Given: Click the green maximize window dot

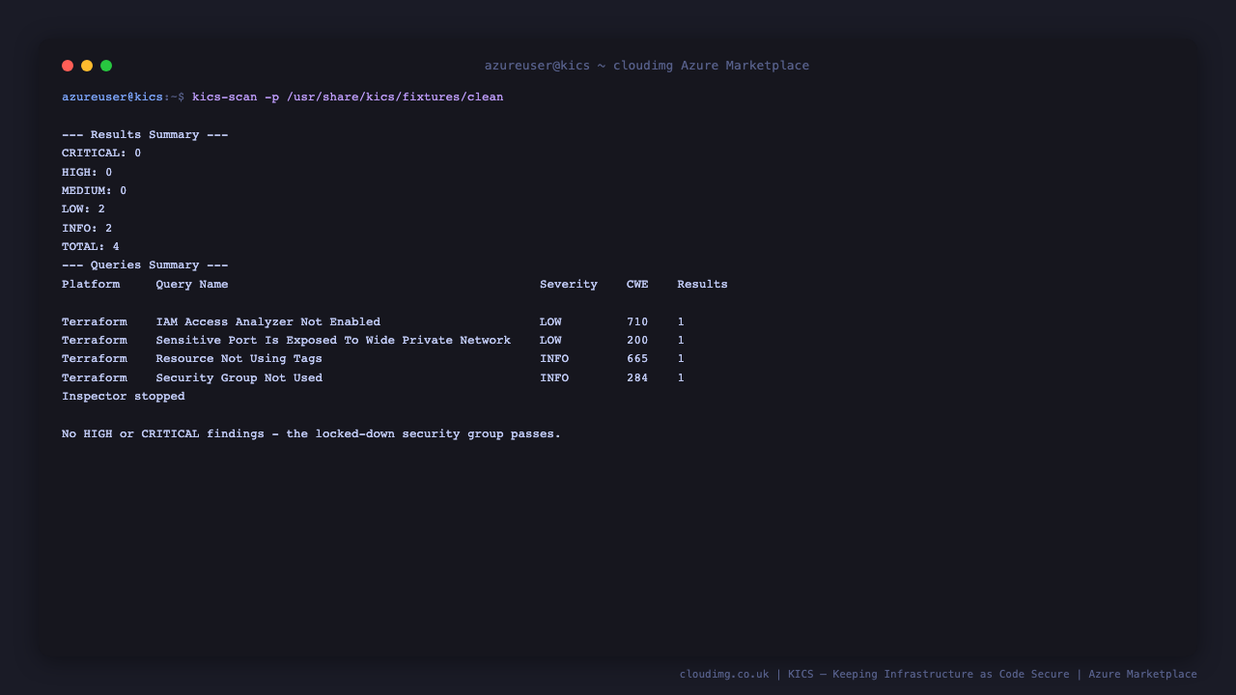Looking at the screenshot, I should click(106, 66).
